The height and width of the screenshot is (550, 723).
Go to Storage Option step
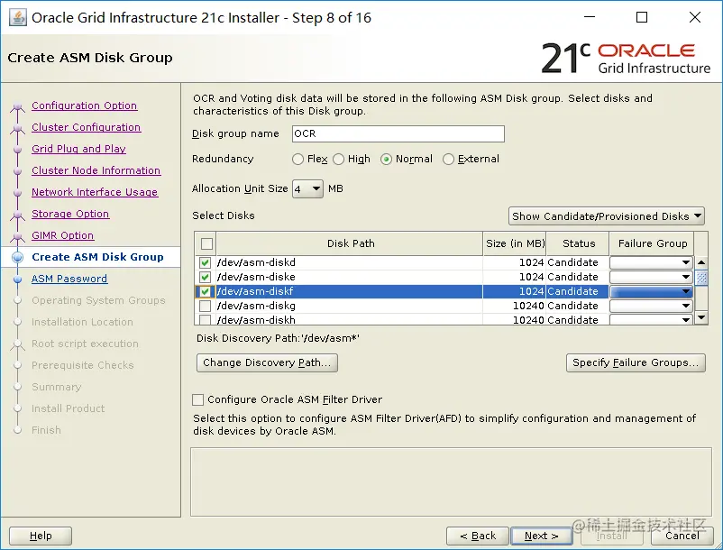coord(70,214)
